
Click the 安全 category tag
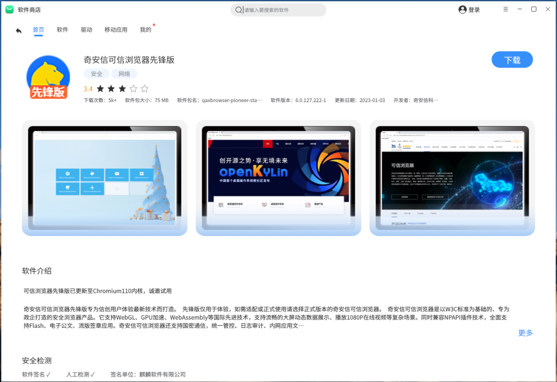[96, 74]
